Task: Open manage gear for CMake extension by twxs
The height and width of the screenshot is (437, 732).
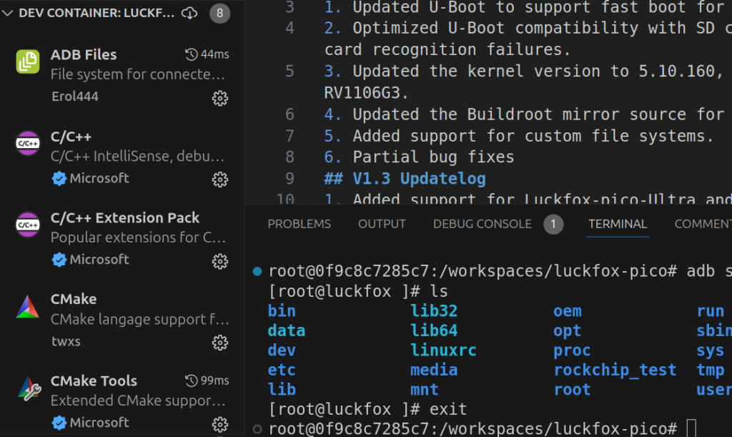Action: (220, 343)
